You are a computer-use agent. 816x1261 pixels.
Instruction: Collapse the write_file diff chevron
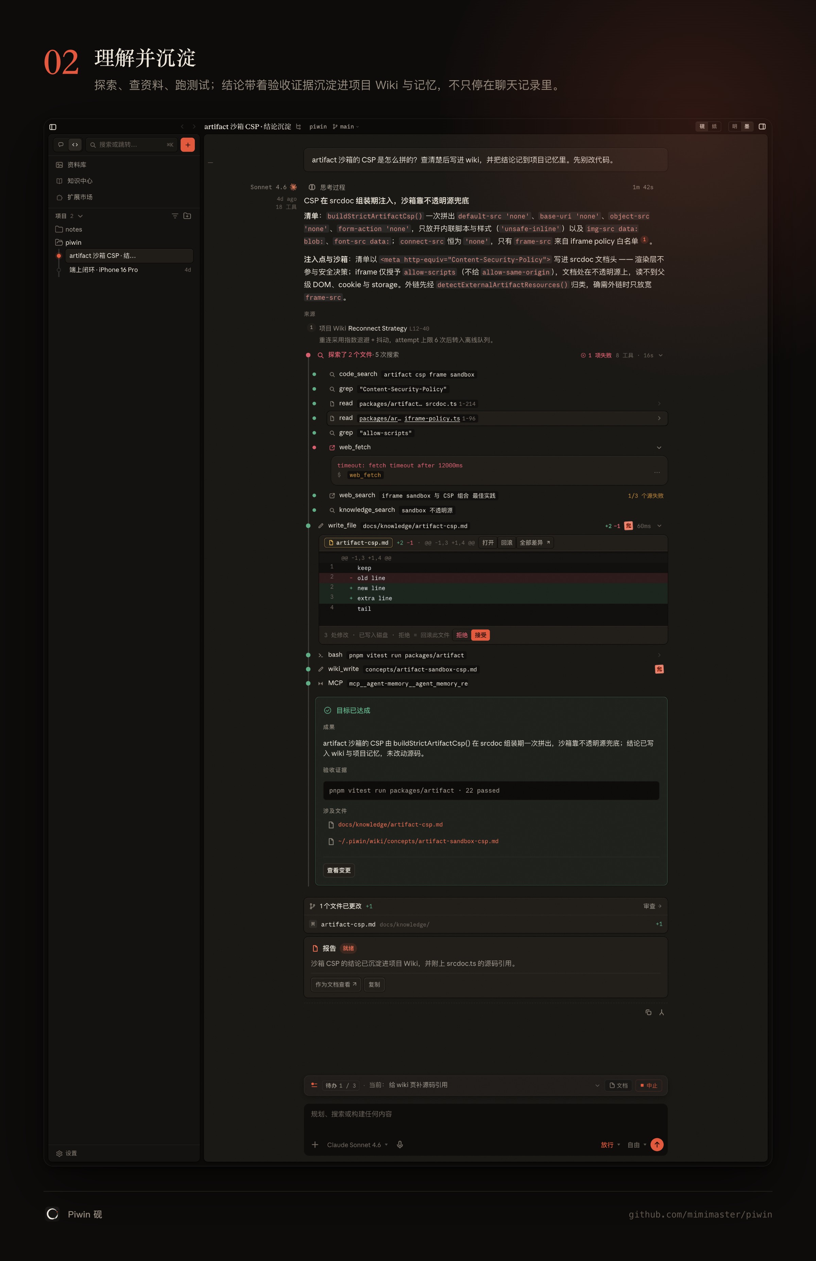(x=659, y=526)
